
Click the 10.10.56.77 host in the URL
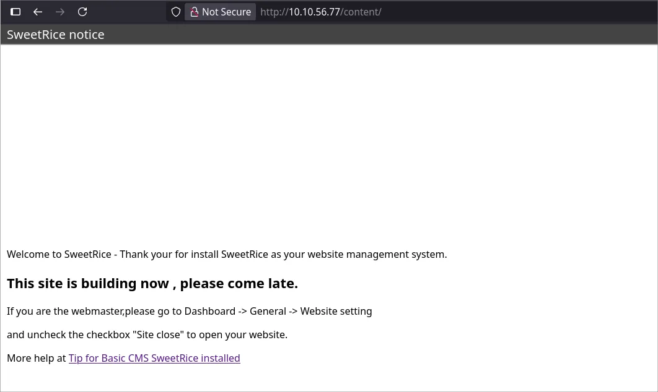[314, 12]
